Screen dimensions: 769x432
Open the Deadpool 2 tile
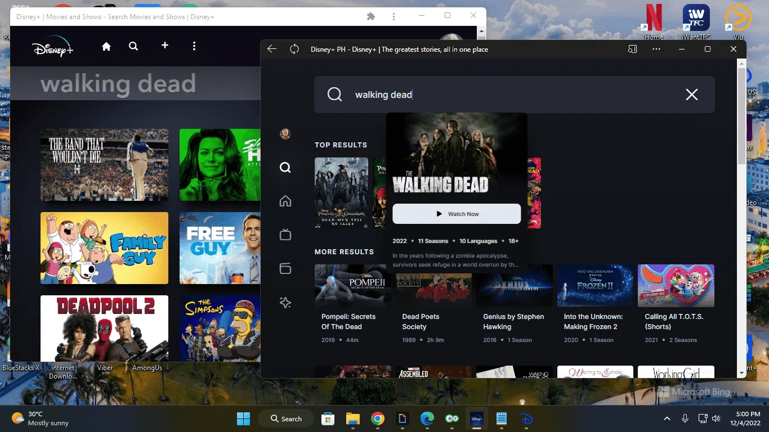click(104, 328)
